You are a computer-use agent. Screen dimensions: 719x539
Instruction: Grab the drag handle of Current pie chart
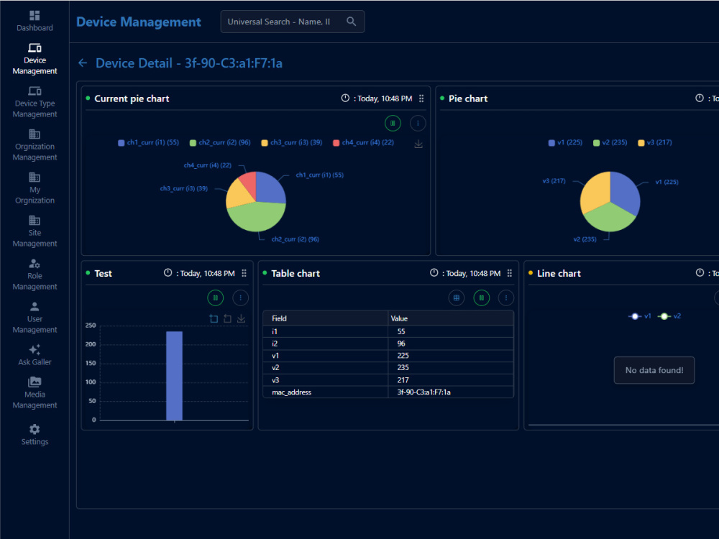click(421, 98)
